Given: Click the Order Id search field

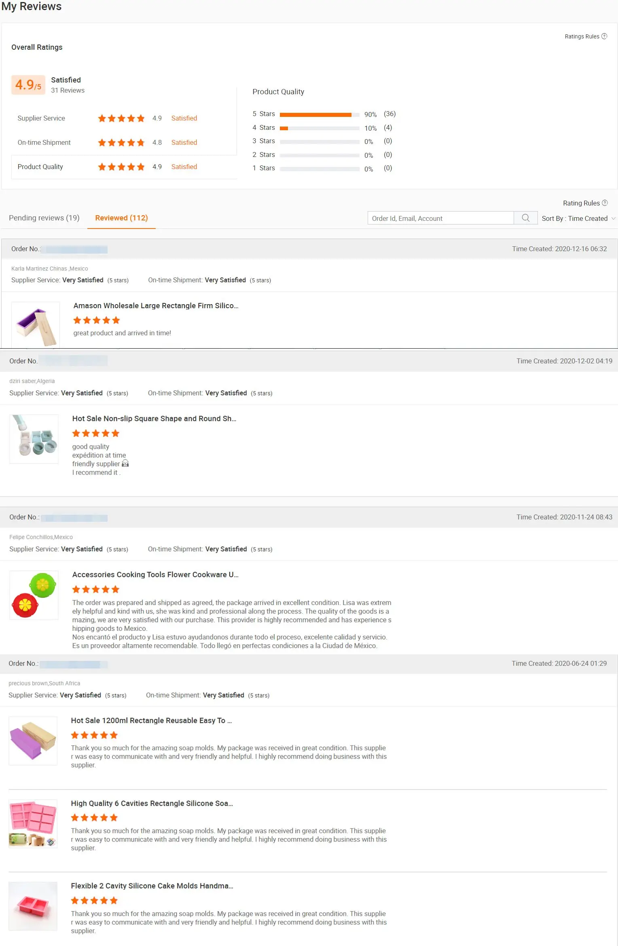Looking at the screenshot, I should tap(440, 218).
